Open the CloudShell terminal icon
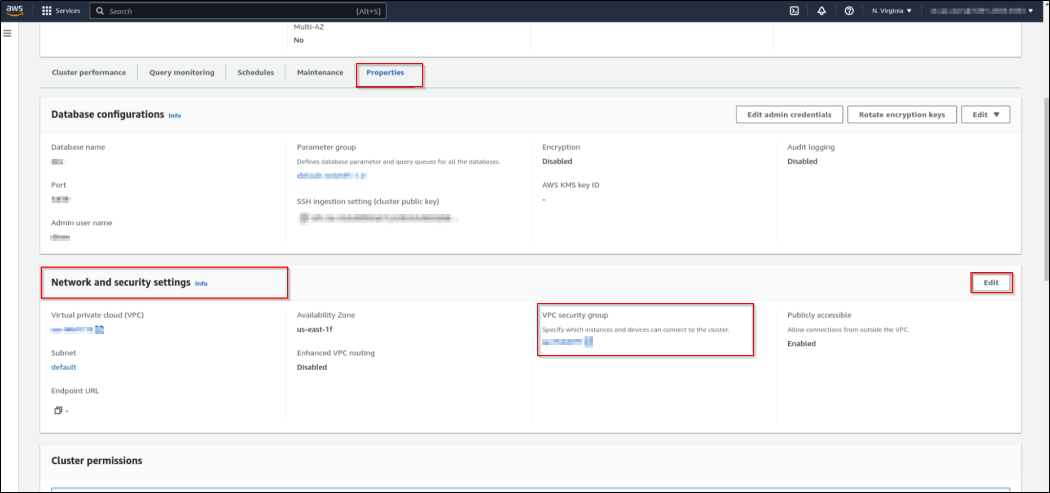Viewport: 1050px width, 493px height. pyautogui.click(x=794, y=11)
